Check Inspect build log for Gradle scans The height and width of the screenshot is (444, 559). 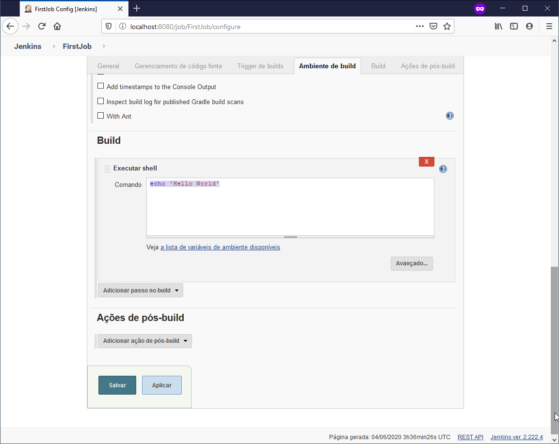coord(101,102)
